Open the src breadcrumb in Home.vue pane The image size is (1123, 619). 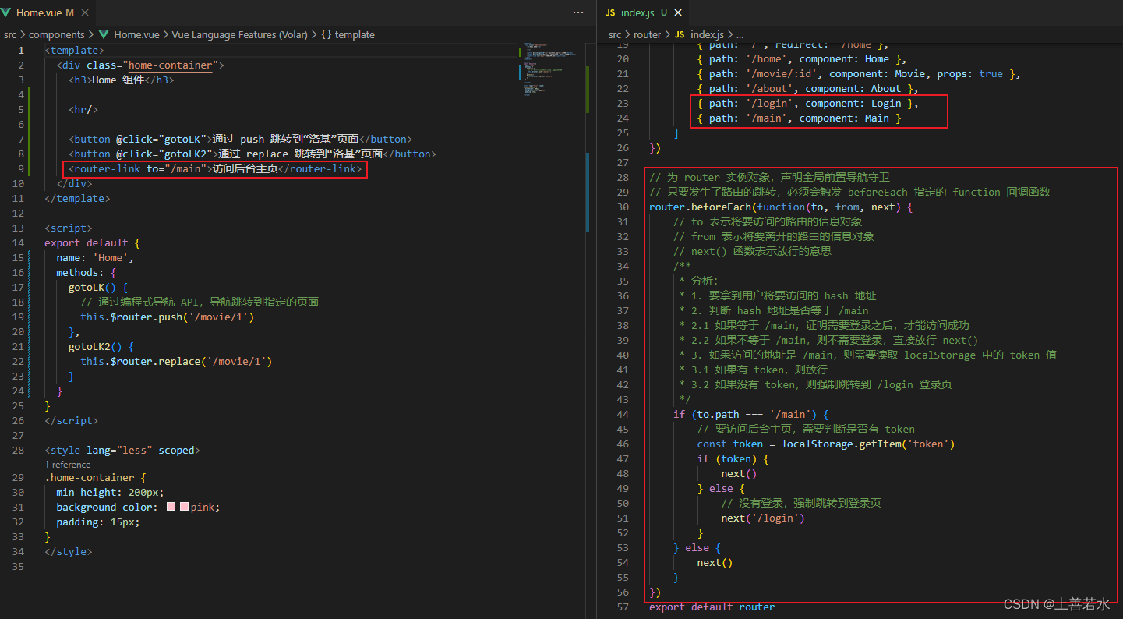(10, 34)
